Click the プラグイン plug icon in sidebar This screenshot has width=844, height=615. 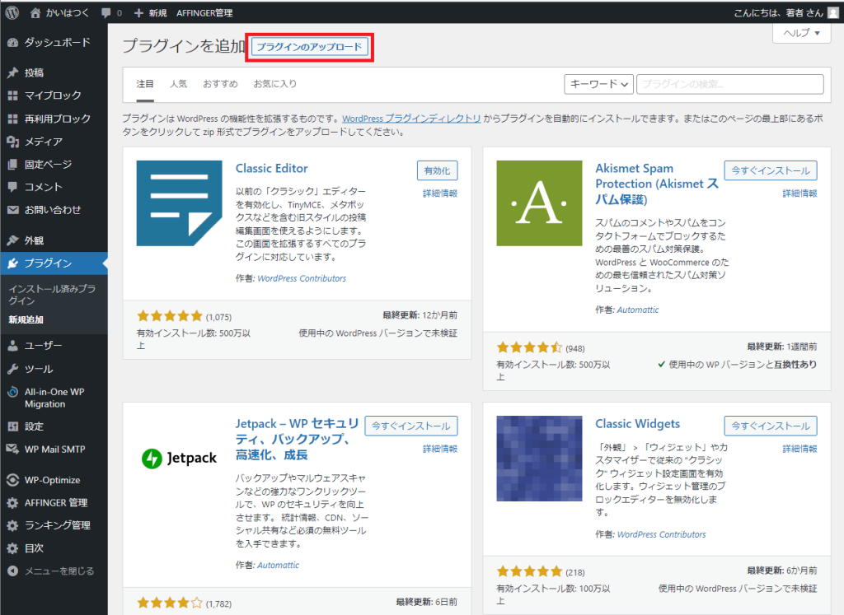coord(13,263)
